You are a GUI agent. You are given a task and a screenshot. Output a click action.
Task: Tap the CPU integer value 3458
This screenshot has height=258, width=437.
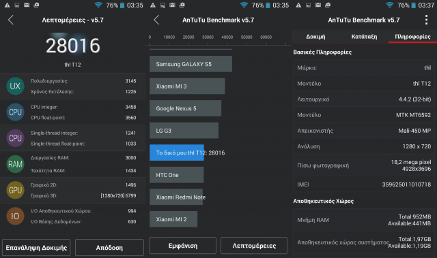130,107
